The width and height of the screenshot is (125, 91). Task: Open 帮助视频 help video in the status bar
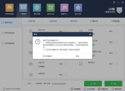116,89
